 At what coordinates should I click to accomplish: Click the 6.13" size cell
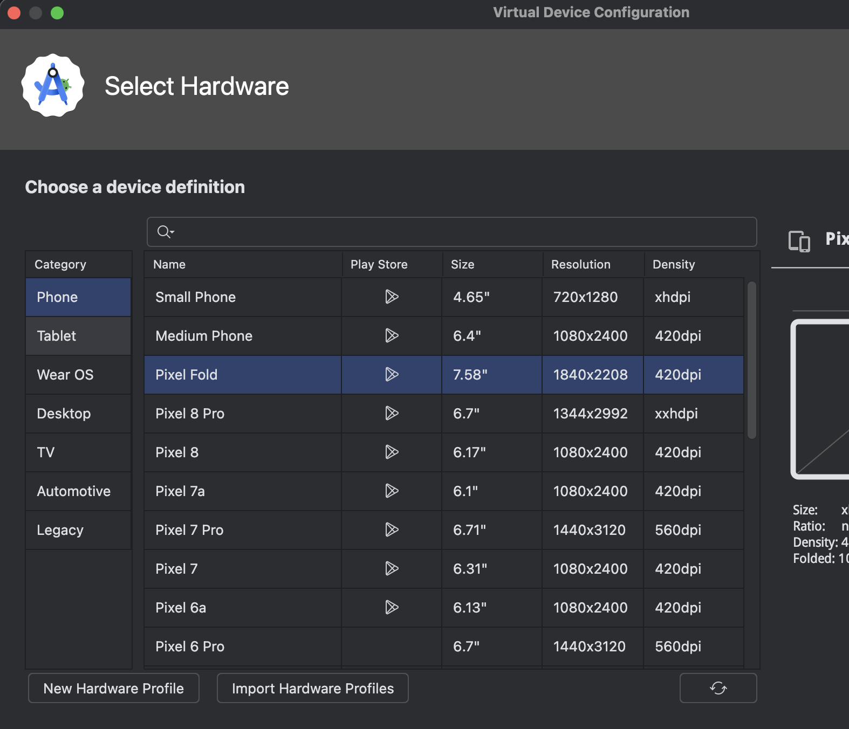point(492,608)
